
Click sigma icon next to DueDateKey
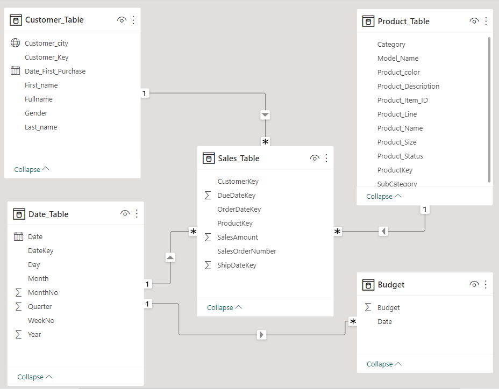tap(208, 195)
